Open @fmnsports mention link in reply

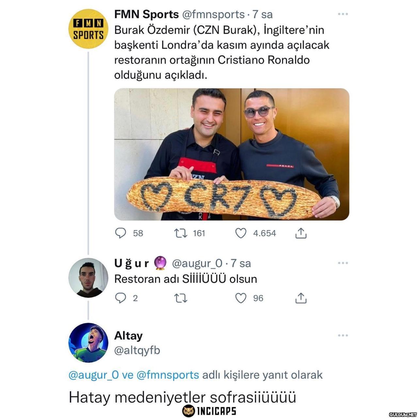[168, 375]
